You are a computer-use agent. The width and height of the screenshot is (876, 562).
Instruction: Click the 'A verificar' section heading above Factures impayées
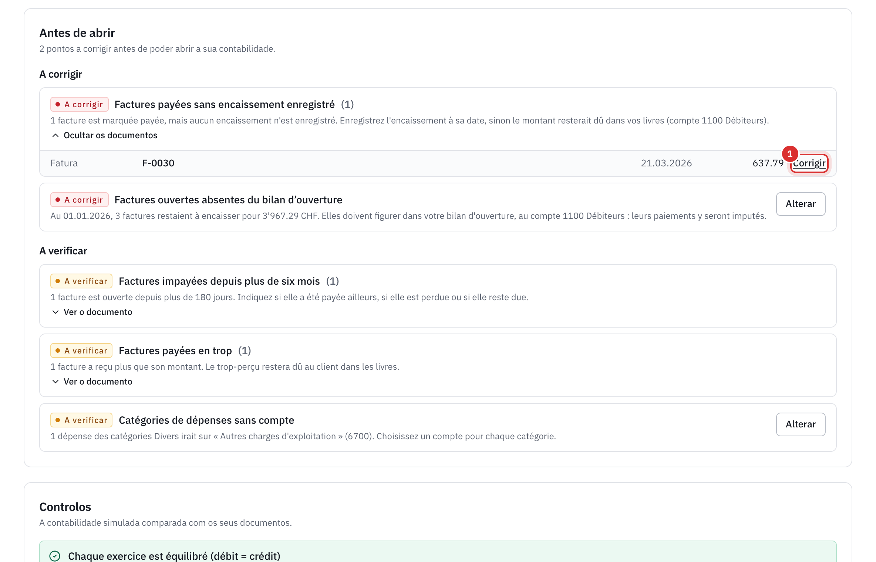[x=63, y=251]
